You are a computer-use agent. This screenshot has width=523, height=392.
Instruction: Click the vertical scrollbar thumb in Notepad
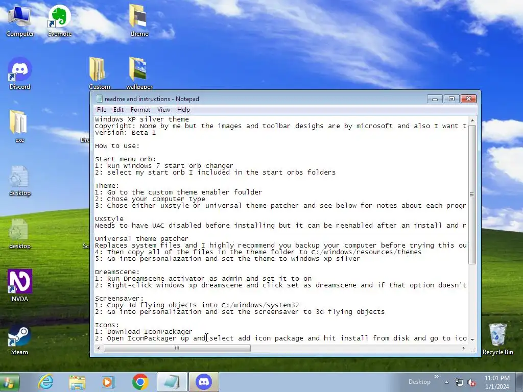point(472,194)
